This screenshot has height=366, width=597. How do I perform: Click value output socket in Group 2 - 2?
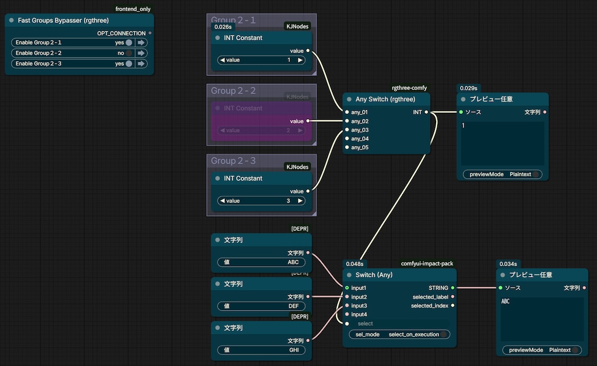coord(308,121)
